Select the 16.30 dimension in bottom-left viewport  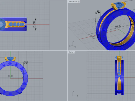point(10,76)
